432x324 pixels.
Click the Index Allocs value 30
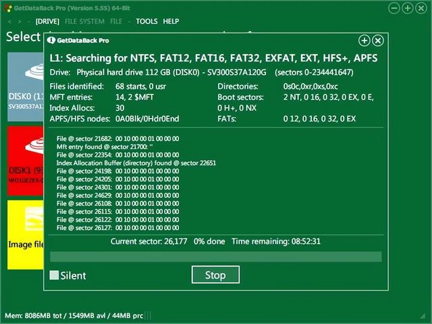click(x=120, y=108)
